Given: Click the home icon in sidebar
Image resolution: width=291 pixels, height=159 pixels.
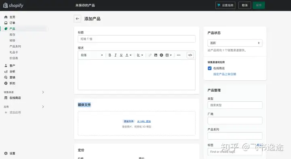Looking at the screenshot, I should [6, 17].
